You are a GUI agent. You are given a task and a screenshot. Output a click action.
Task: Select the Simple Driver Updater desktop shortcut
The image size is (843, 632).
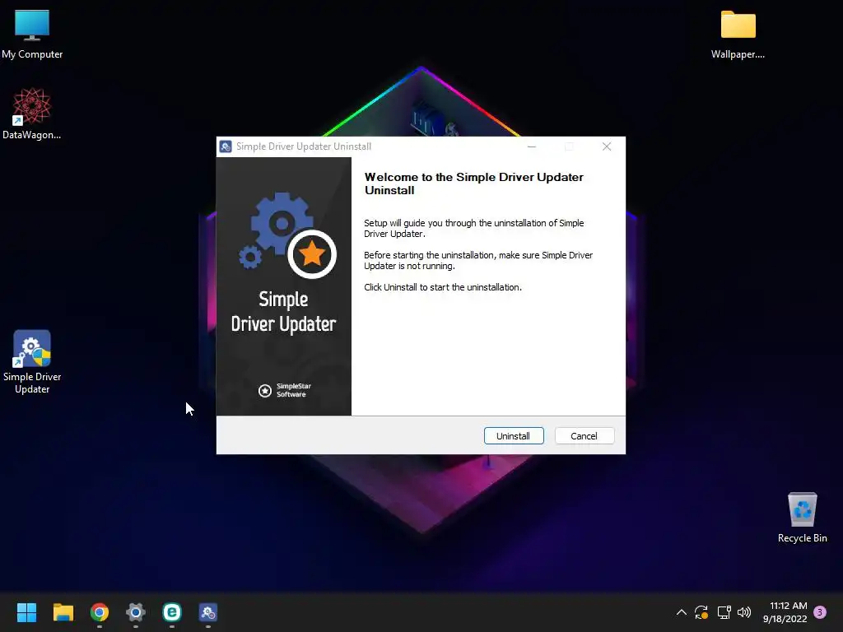point(32,362)
